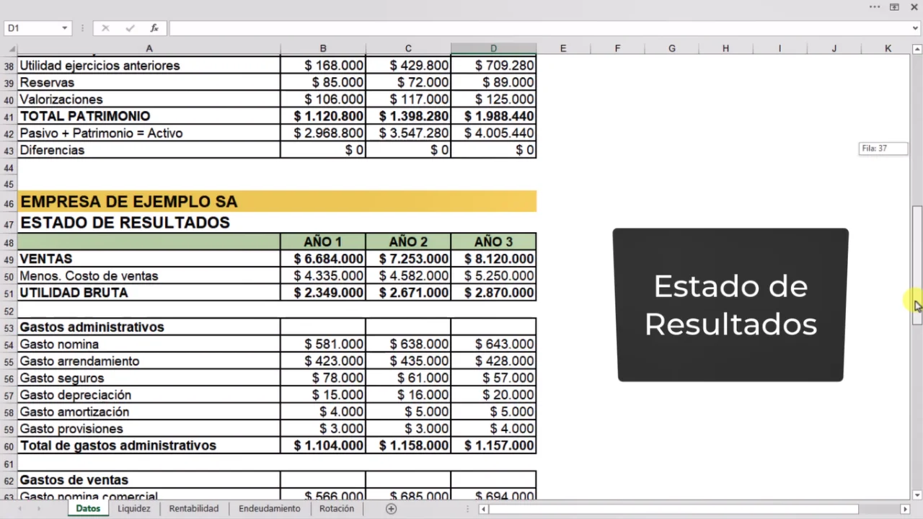
Task: Select row 49 header
Action: click(x=9, y=259)
